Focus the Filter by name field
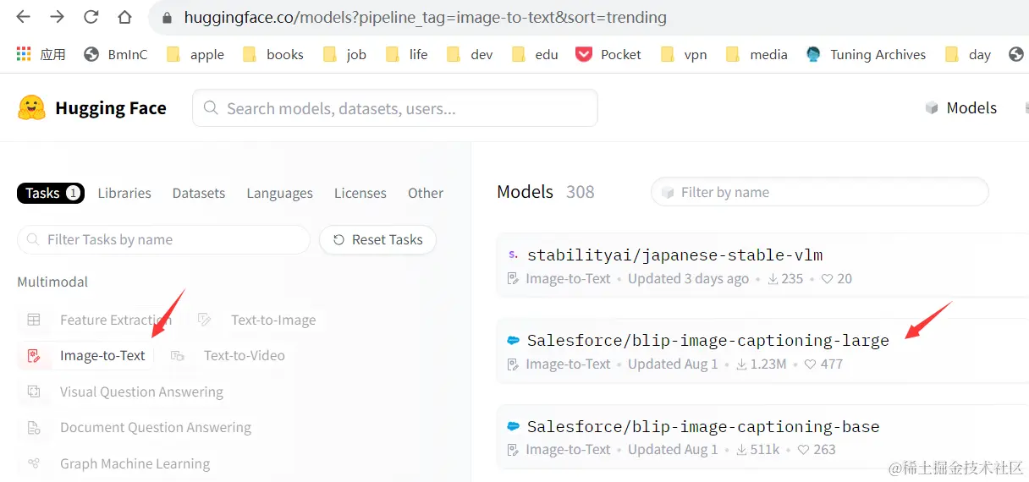The width and height of the screenshot is (1029, 482). tap(819, 192)
